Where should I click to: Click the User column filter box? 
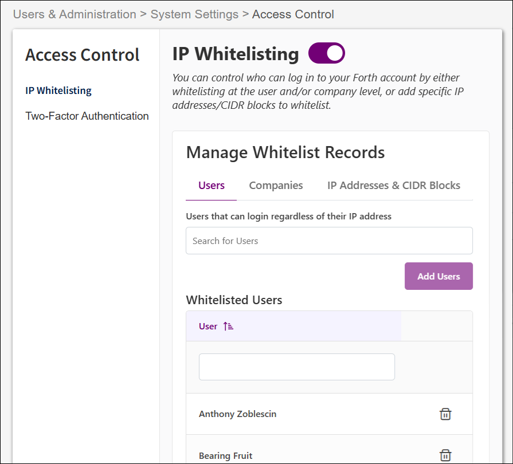[297, 367]
